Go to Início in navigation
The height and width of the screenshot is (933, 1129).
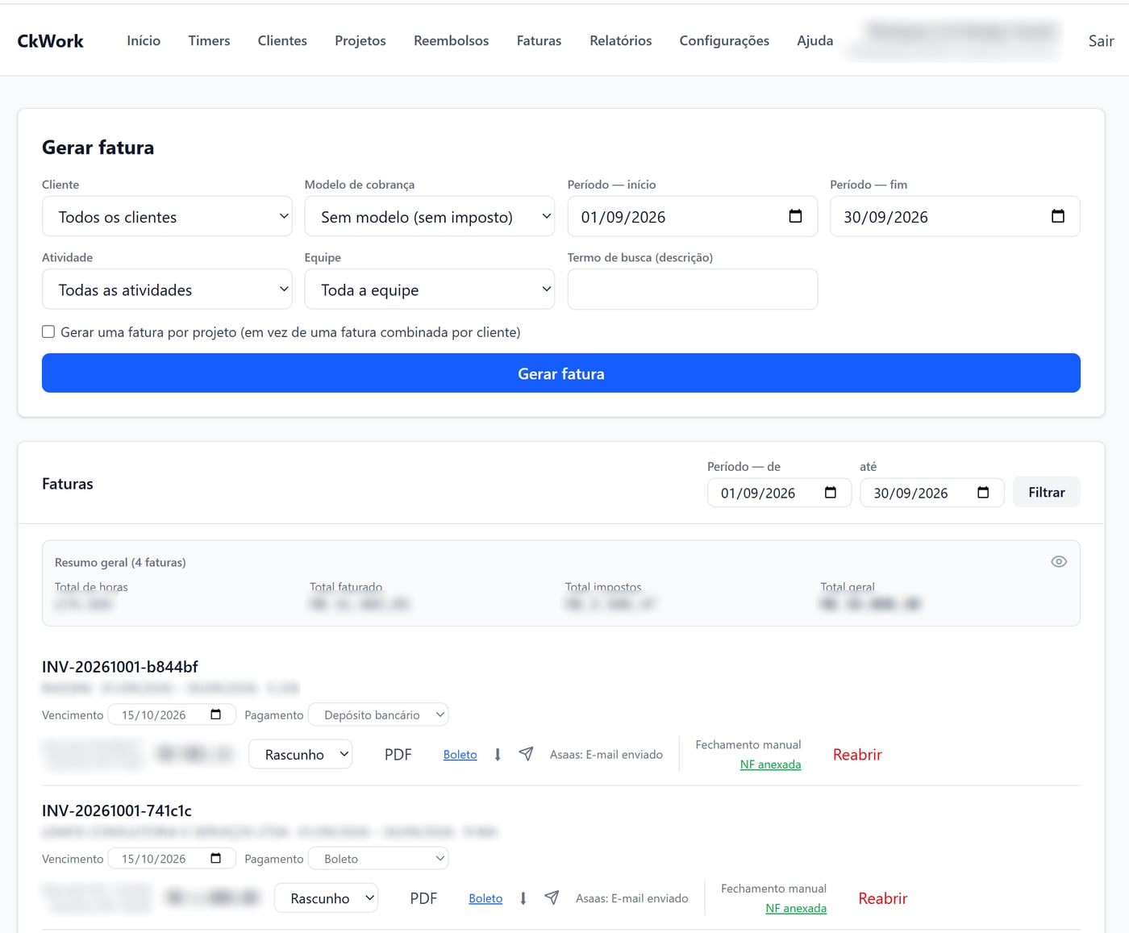point(144,40)
